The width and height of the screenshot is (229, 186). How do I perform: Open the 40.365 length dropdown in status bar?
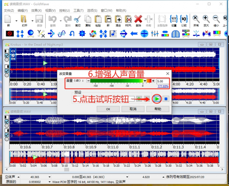tap(50, 177)
